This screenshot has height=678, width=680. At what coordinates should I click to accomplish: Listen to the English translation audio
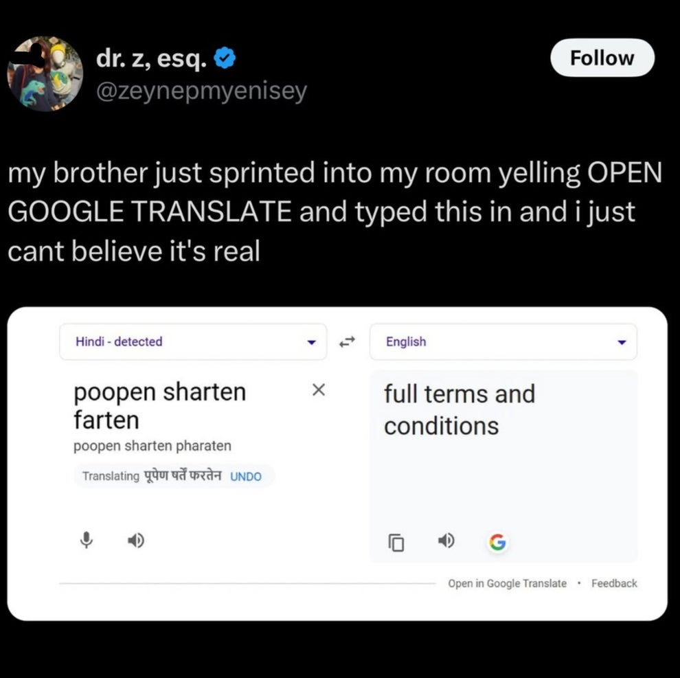click(x=446, y=541)
